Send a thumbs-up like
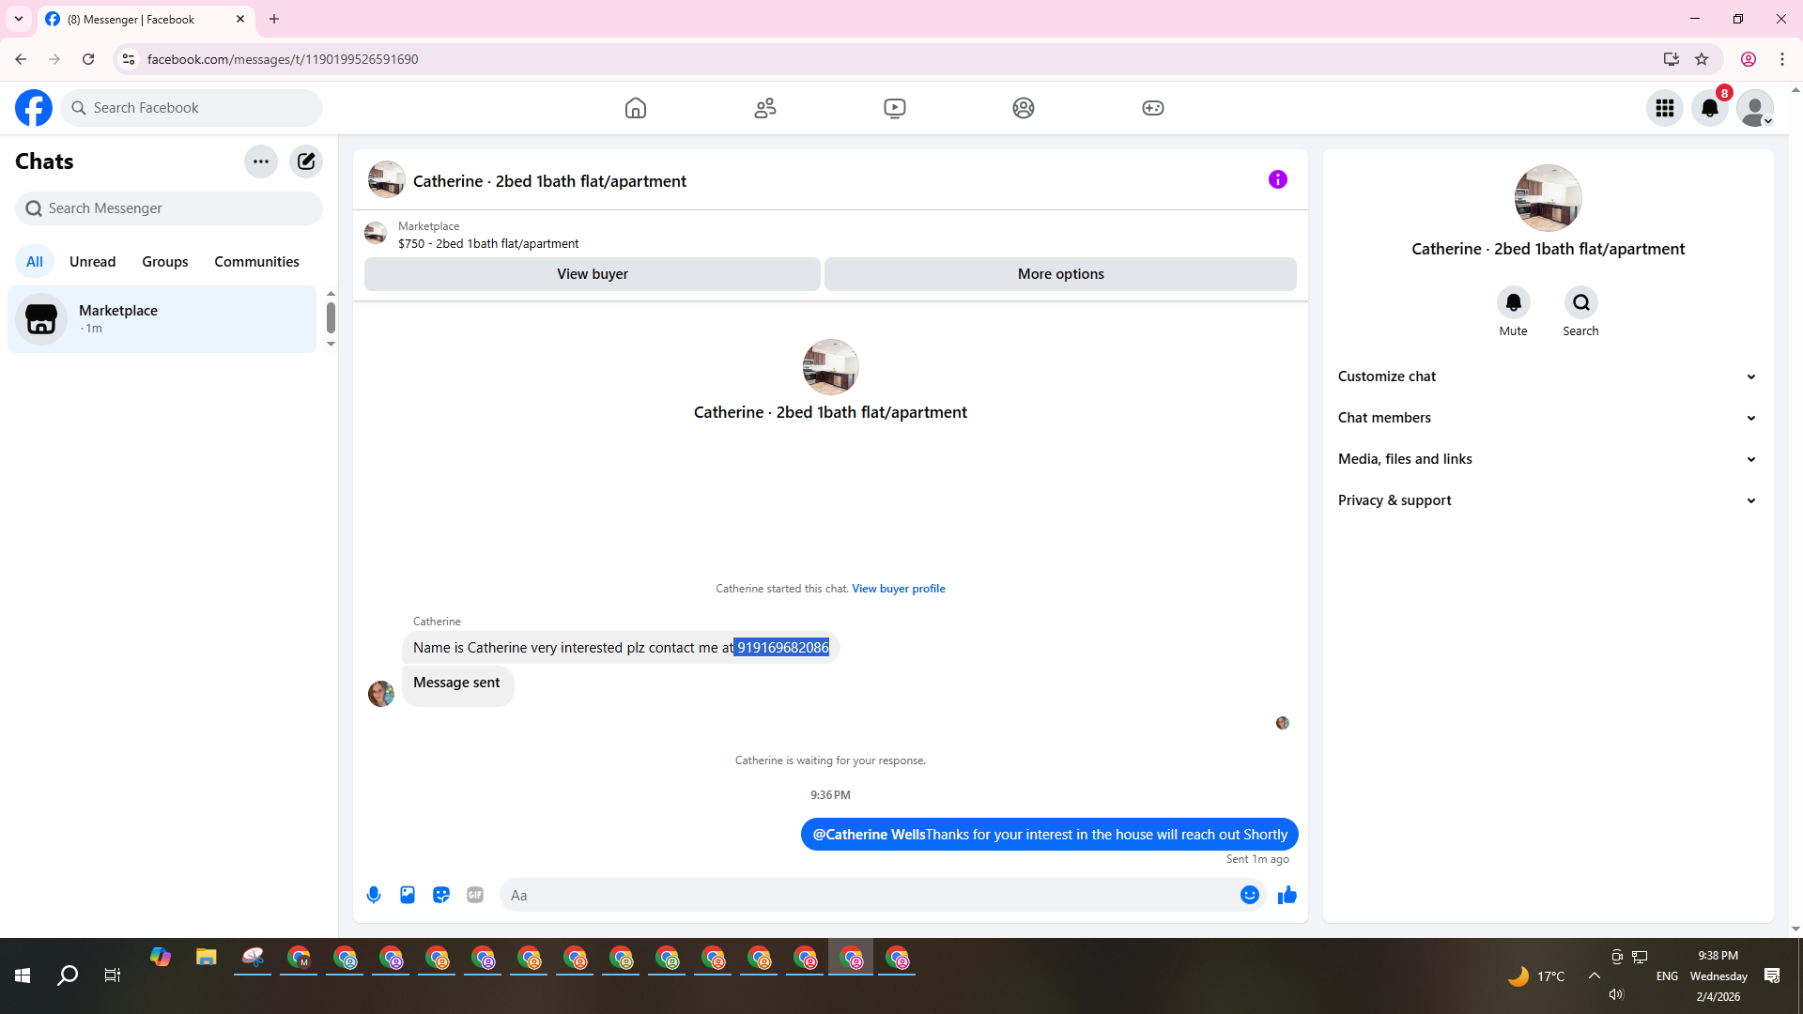 pyautogui.click(x=1287, y=895)
